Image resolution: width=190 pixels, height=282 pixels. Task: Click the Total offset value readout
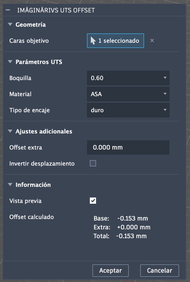[x=131, y=236]
